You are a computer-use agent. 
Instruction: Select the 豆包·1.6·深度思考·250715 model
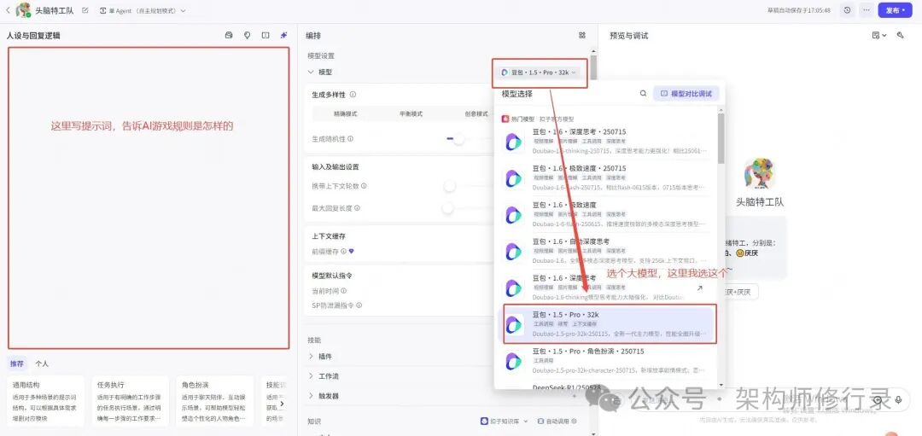[607, 142]
